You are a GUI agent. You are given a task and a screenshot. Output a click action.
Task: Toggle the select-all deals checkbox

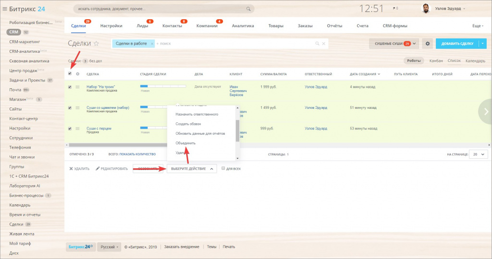[x=70, y=74]
